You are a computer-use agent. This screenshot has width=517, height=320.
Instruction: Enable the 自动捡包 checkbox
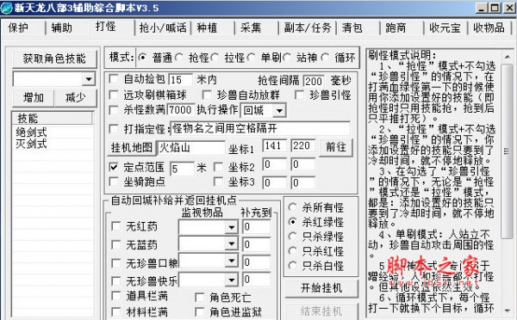[114, 79]
